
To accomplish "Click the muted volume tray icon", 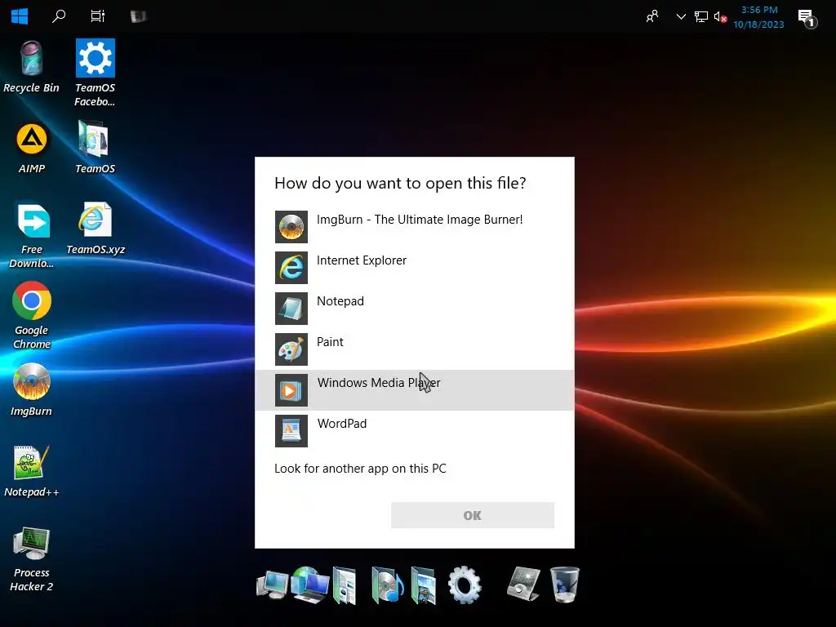I will [x=720, y=17].
